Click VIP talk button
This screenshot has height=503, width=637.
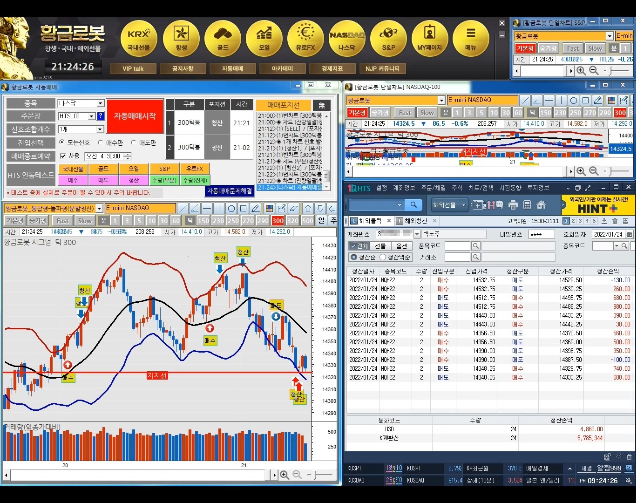[133, 68]
